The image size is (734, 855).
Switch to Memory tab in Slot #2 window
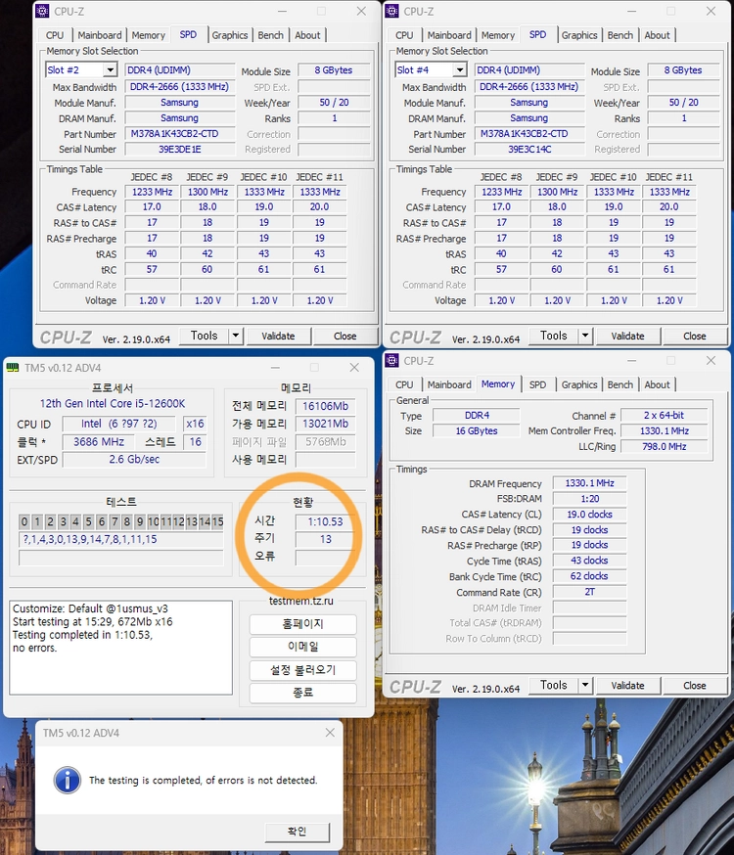coord(149,35)
